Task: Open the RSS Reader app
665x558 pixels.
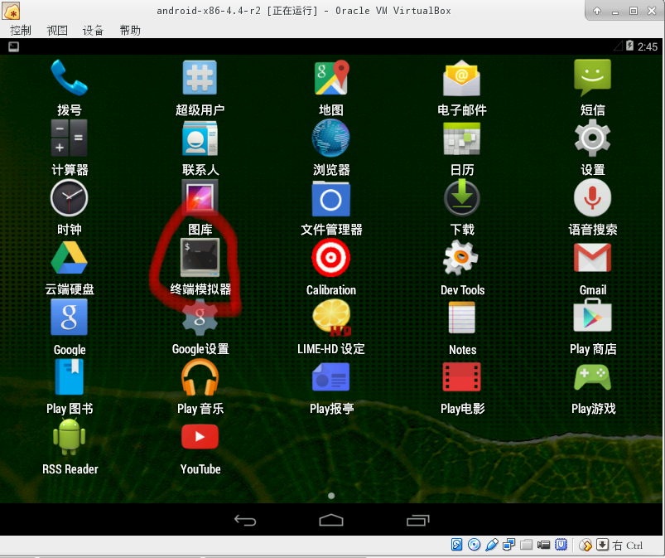Action: (69, 436)
